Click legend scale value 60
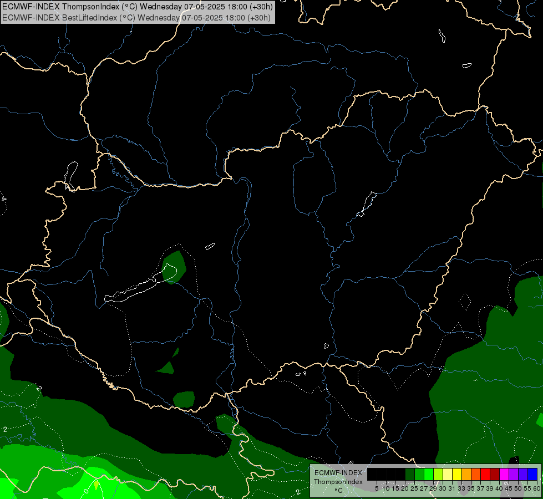Viewport: 543px width, 499px height. (537, 488)
